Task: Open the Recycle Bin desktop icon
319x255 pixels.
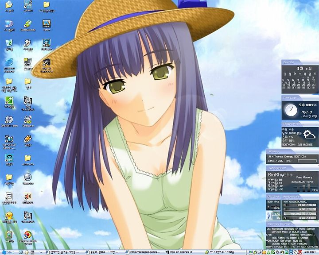Action: point(9,45)
